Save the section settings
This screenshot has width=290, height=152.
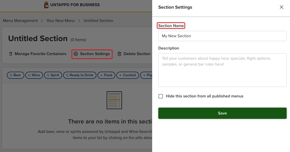(x=222, y=113)
